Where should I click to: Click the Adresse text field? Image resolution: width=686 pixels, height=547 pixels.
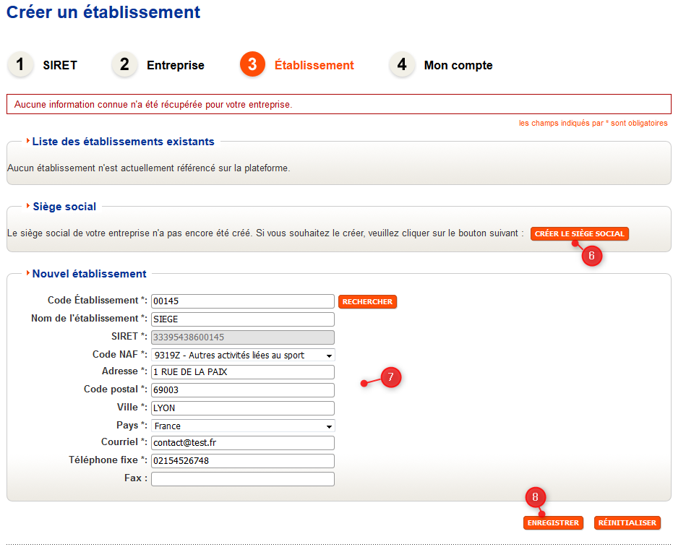click(x=243, y=372)
